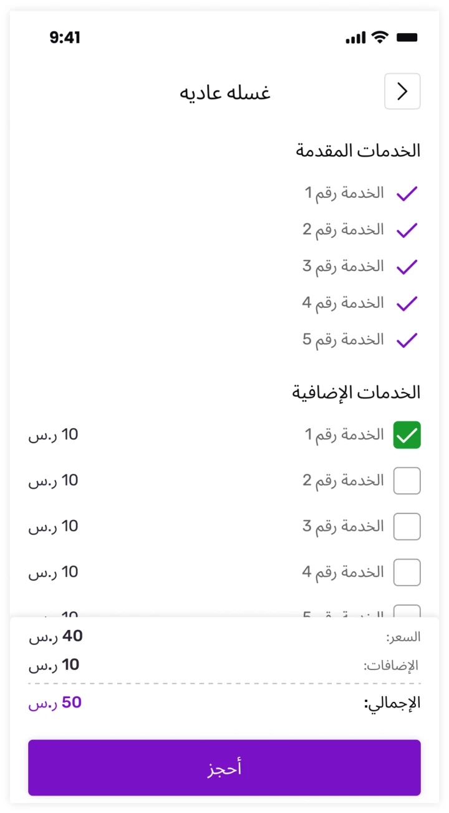
Task: Tap the الخدمة رقم 2 additional service label
Action: 344,480
